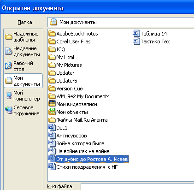Choose the WM_942 My Documents folder

tap(79, 96)
